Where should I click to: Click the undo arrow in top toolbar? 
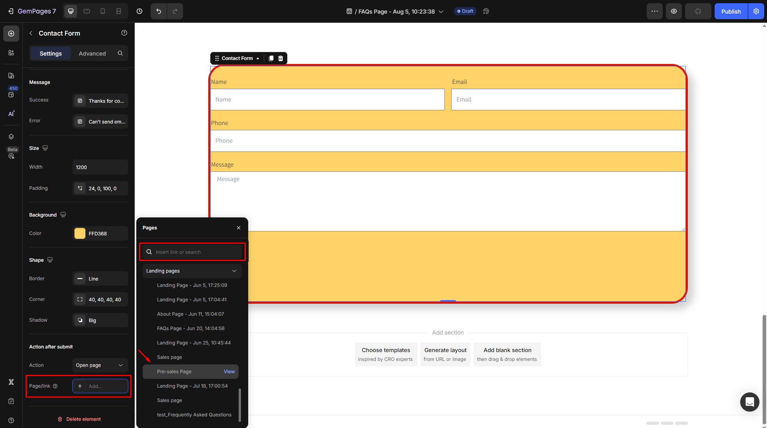[x=159, y=11]
